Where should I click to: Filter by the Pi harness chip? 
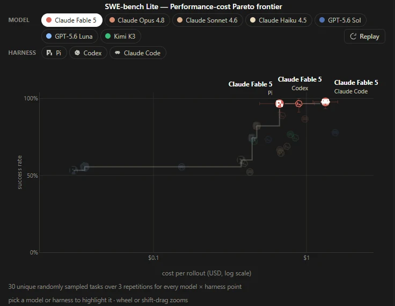54,53
